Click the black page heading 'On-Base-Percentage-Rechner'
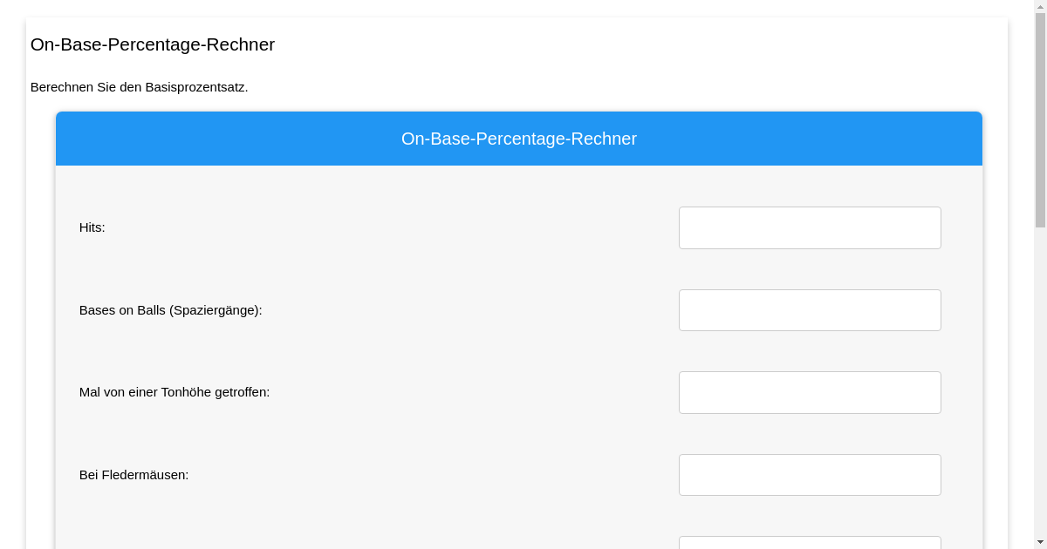Viewport: 1047px width, 549px height. 153,44
